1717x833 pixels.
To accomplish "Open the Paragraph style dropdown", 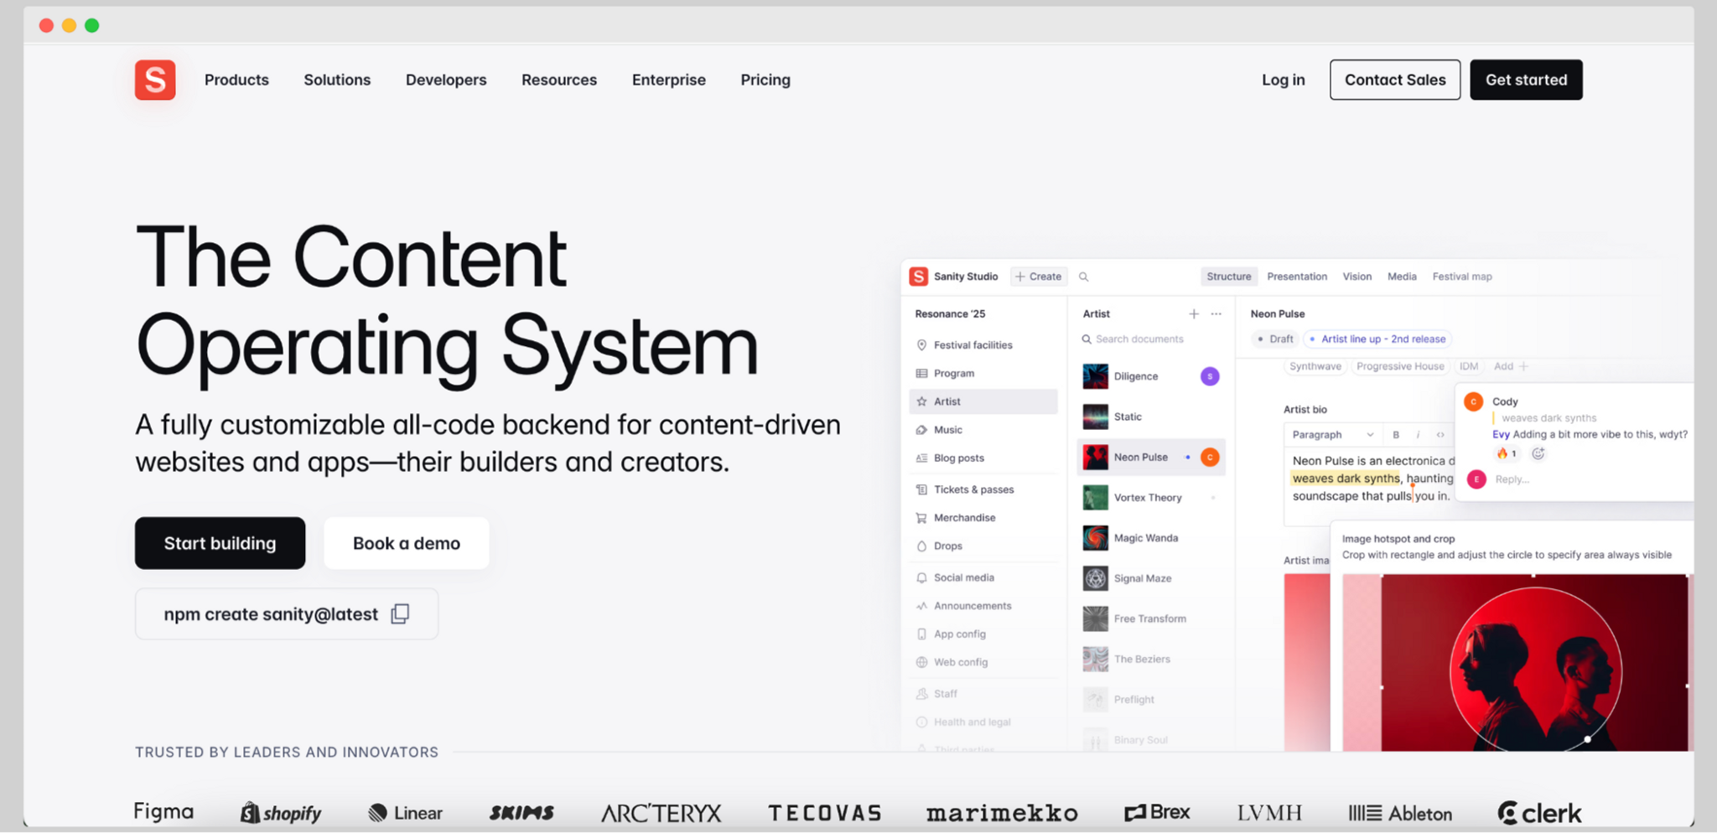I will pyautogui.click(x=1332, y=435).
